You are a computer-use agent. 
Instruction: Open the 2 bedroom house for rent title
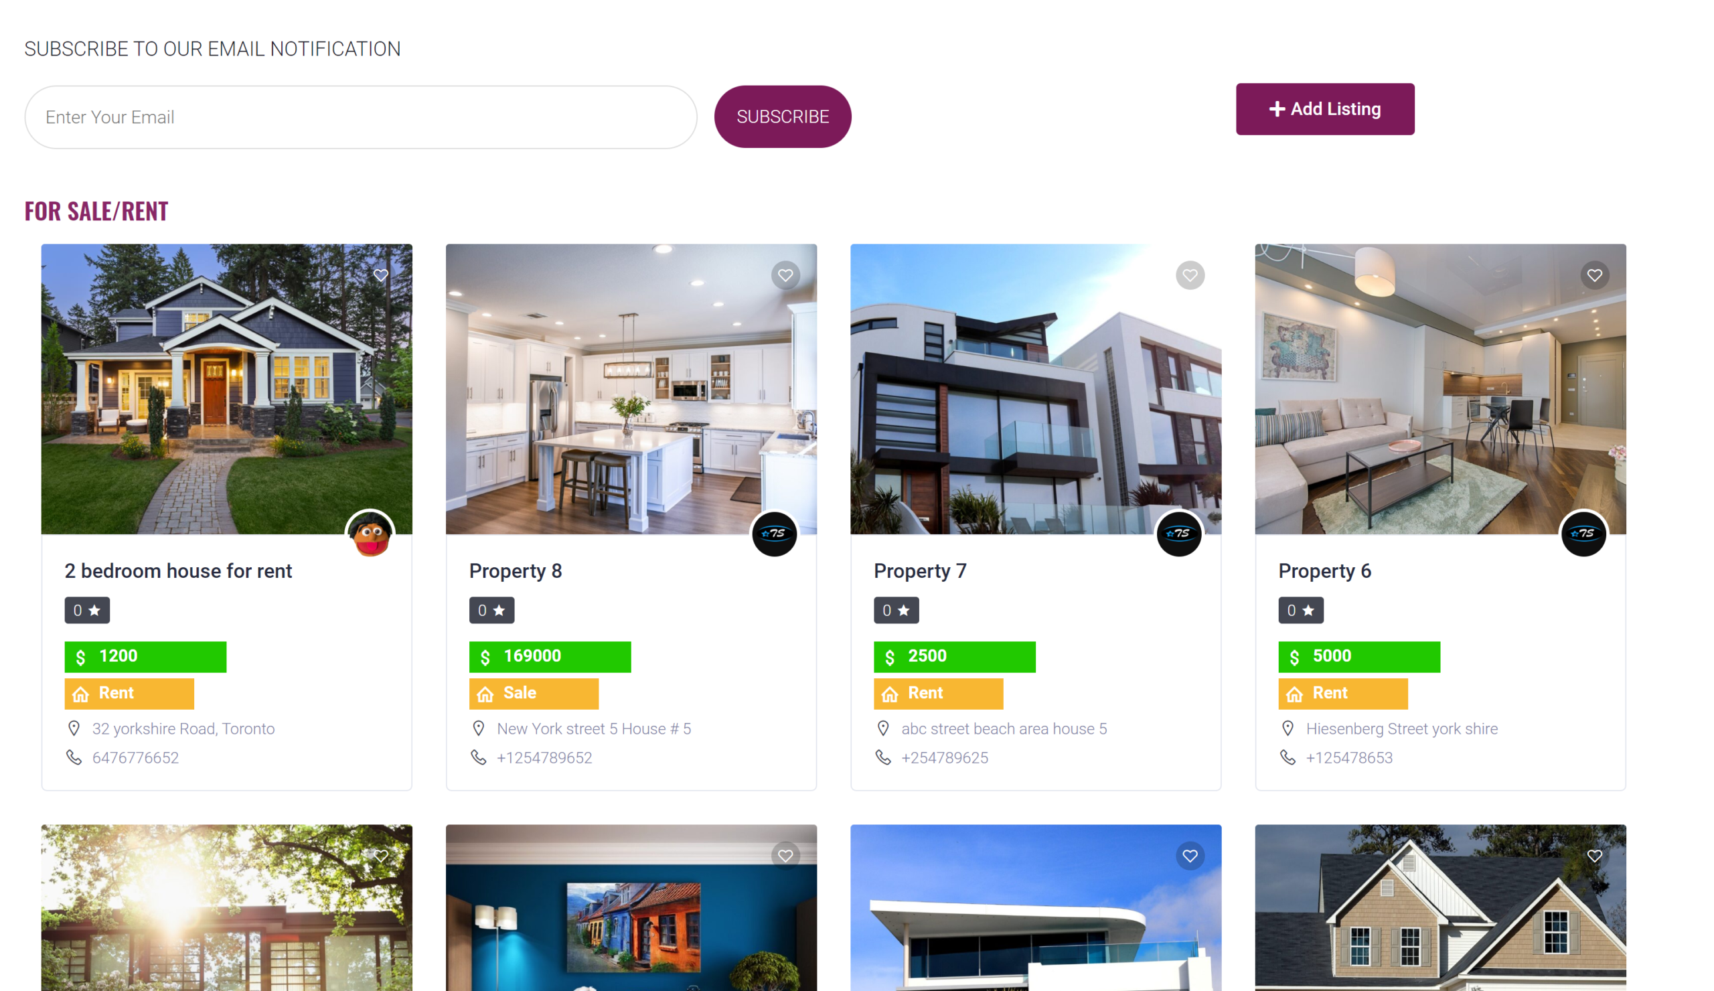click(x=178, y=570)
